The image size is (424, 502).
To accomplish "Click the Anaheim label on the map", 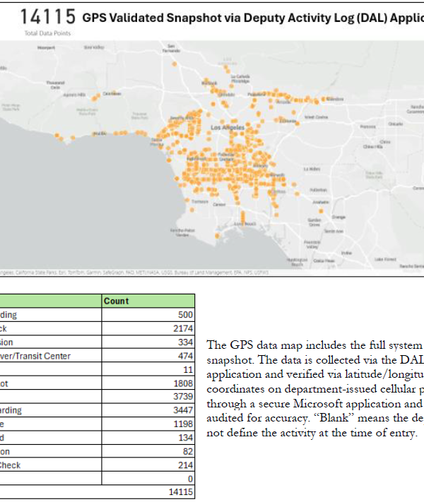I will pyautogui.click(x=322, y=203).
